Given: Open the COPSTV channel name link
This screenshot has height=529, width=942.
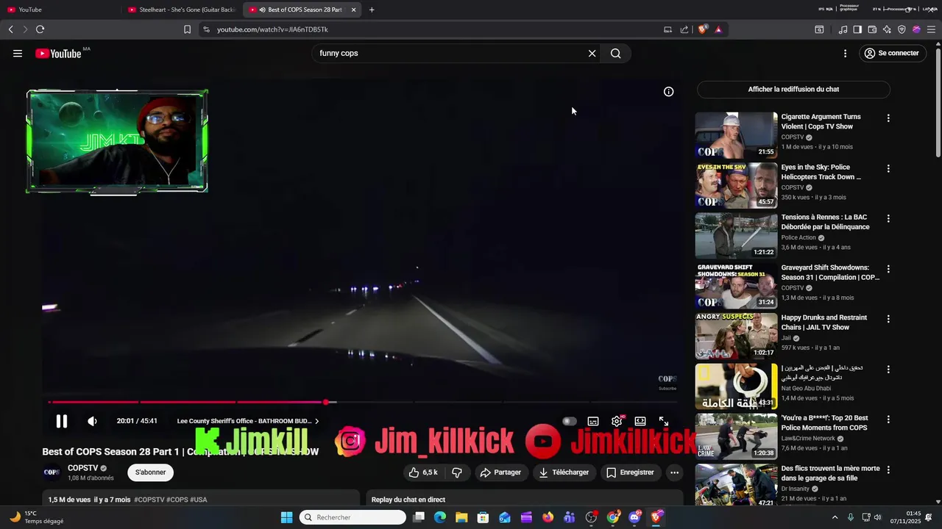Looking at the screenshot, I should pyautogui.click(x=82, y=468).
